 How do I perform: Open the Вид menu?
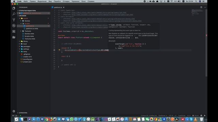[50, 1]
